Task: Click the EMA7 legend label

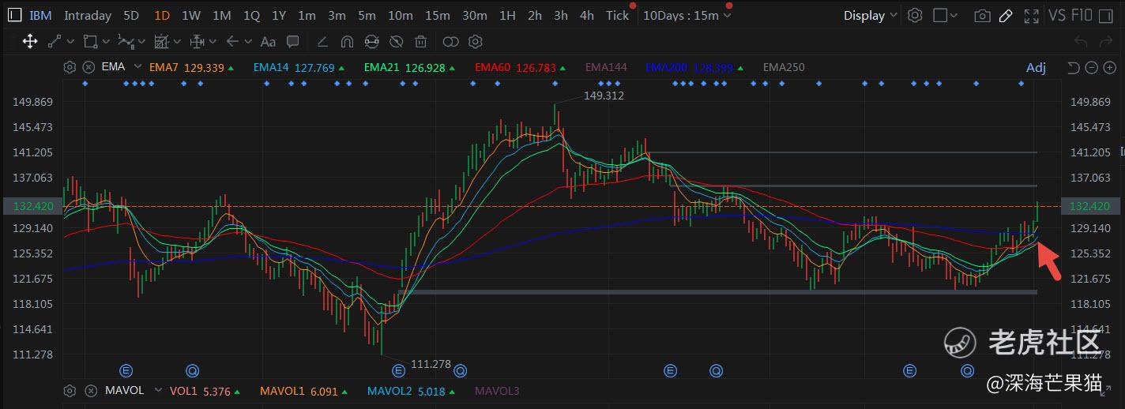Action: (x=164, y=67)
